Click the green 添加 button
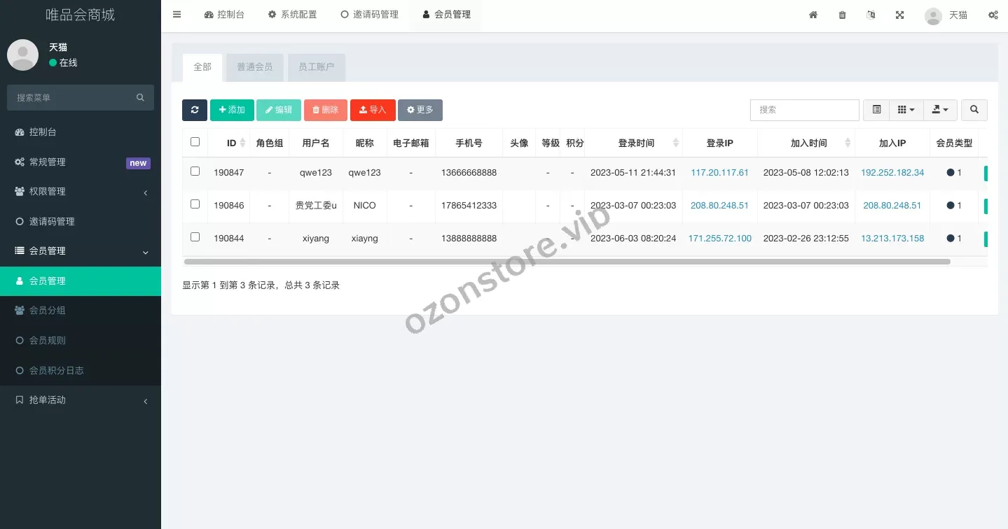Viewport: 1008px width, 529px height. pyautogui.click(x=232, y=110)
